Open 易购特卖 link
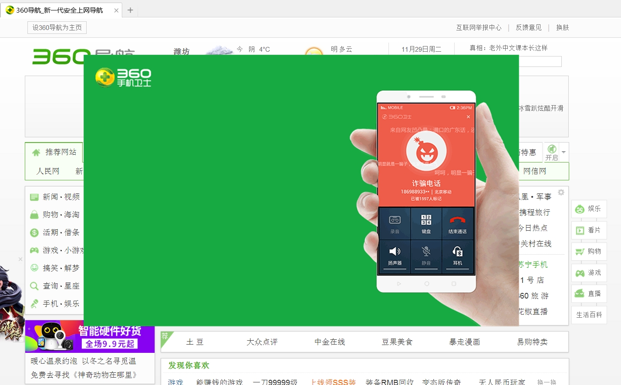Viewport: 621px width, 385px height. (x=532, y=342)
